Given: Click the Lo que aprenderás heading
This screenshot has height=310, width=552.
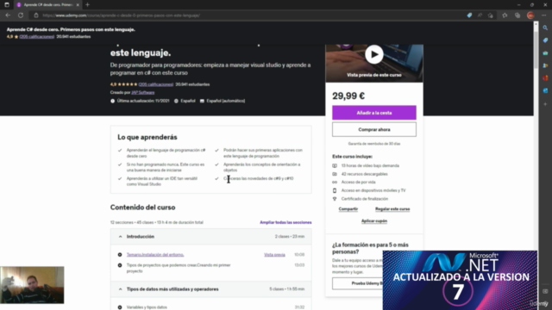Looking at the screenshot, I should [147, 138].
